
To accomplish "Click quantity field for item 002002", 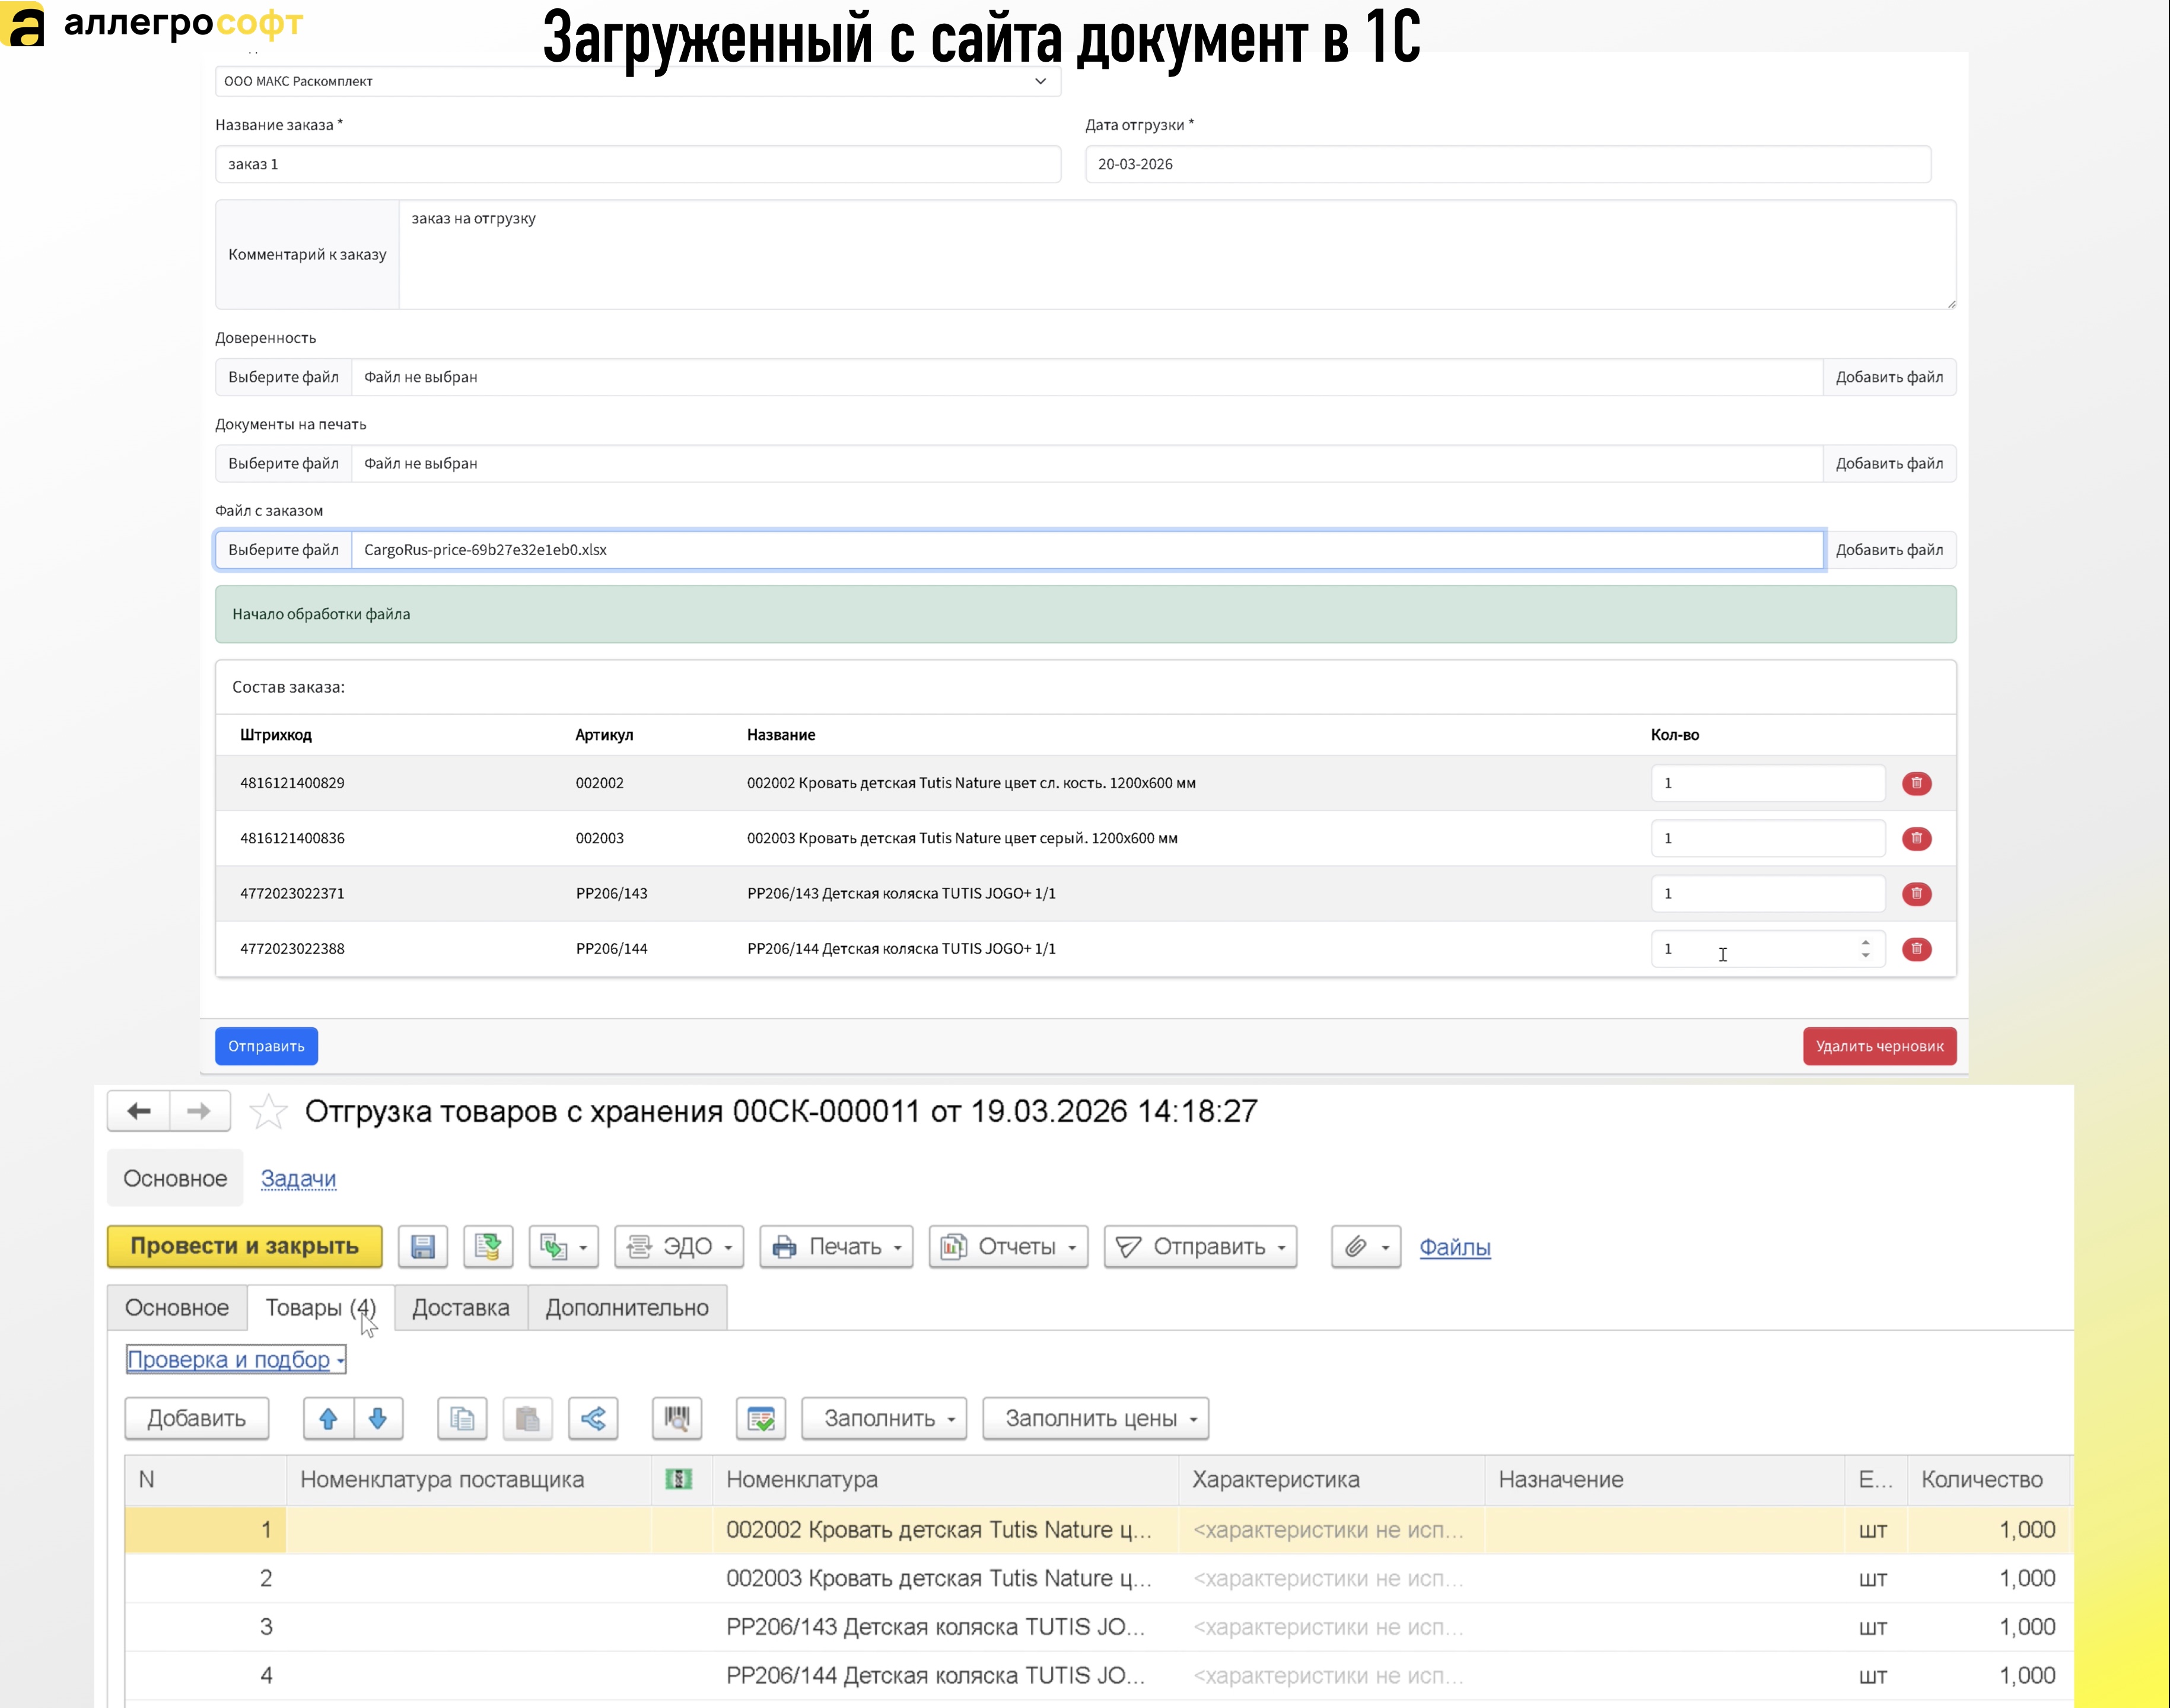I will pyautogui.click(x=1768, y=784).
